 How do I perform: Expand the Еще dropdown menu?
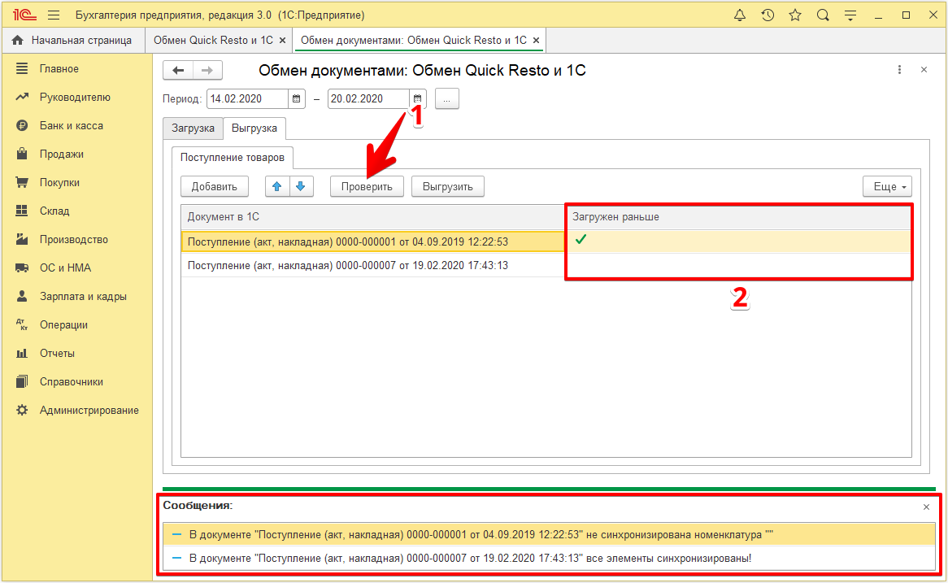[887, 186]
